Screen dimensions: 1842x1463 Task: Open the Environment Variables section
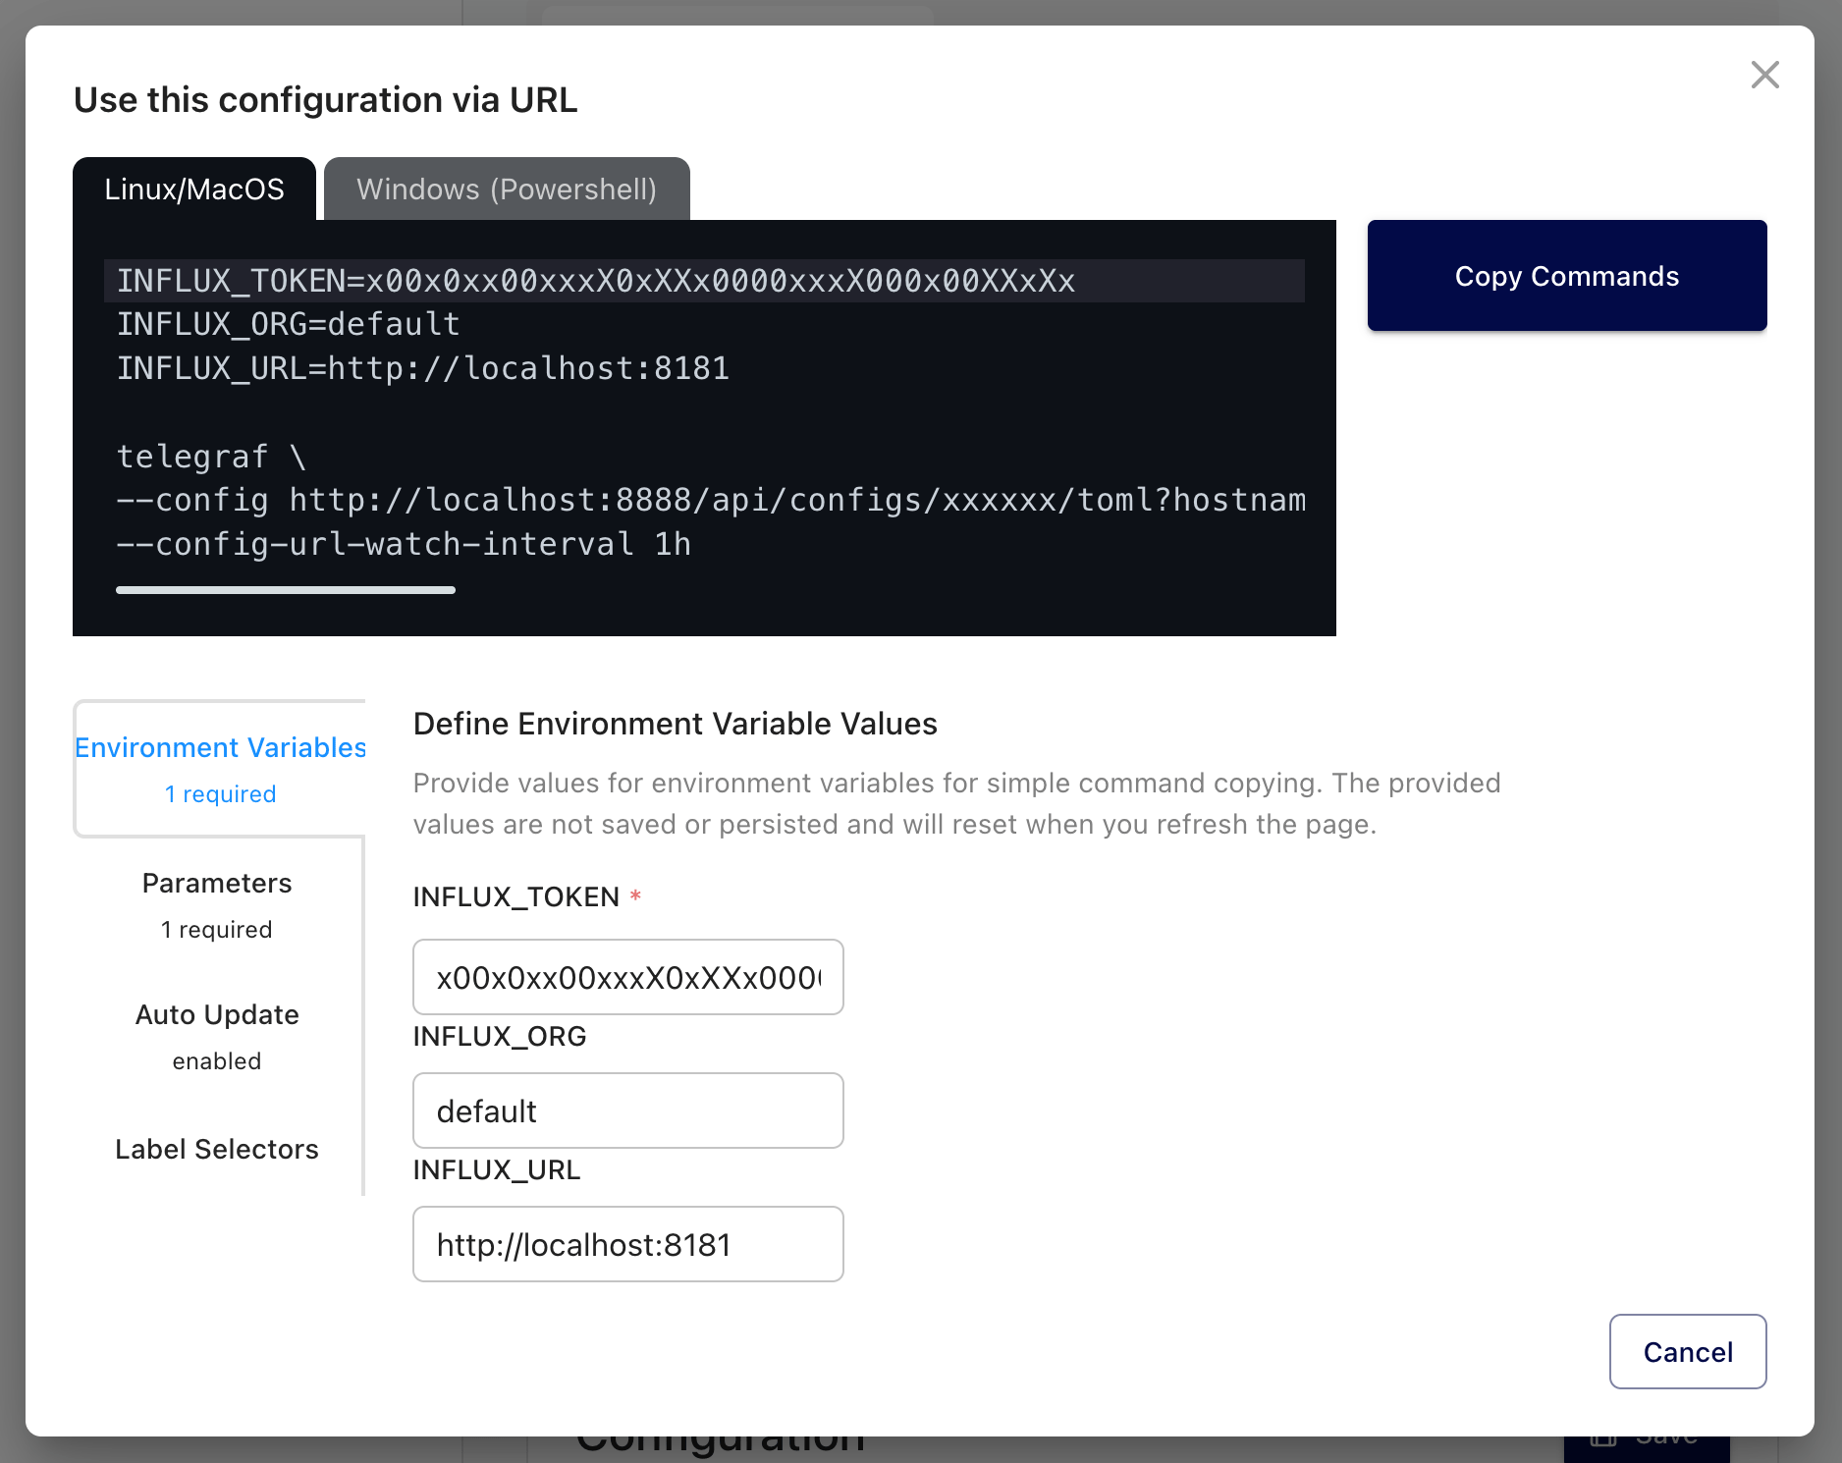tap(220, 769)
